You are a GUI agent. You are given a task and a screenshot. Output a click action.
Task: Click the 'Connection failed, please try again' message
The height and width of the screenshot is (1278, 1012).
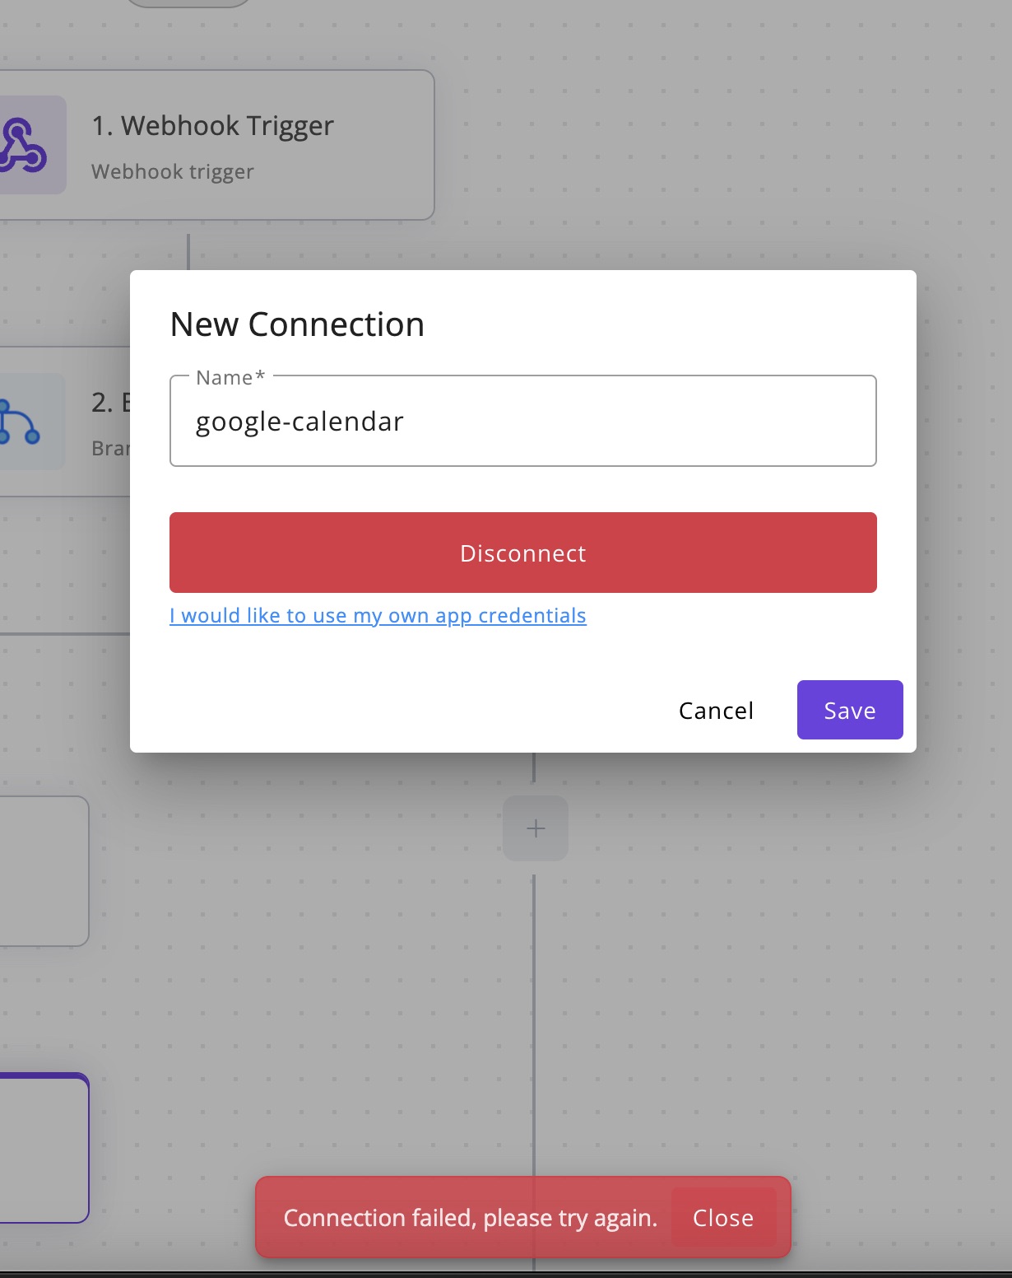tap(471, 1218)
